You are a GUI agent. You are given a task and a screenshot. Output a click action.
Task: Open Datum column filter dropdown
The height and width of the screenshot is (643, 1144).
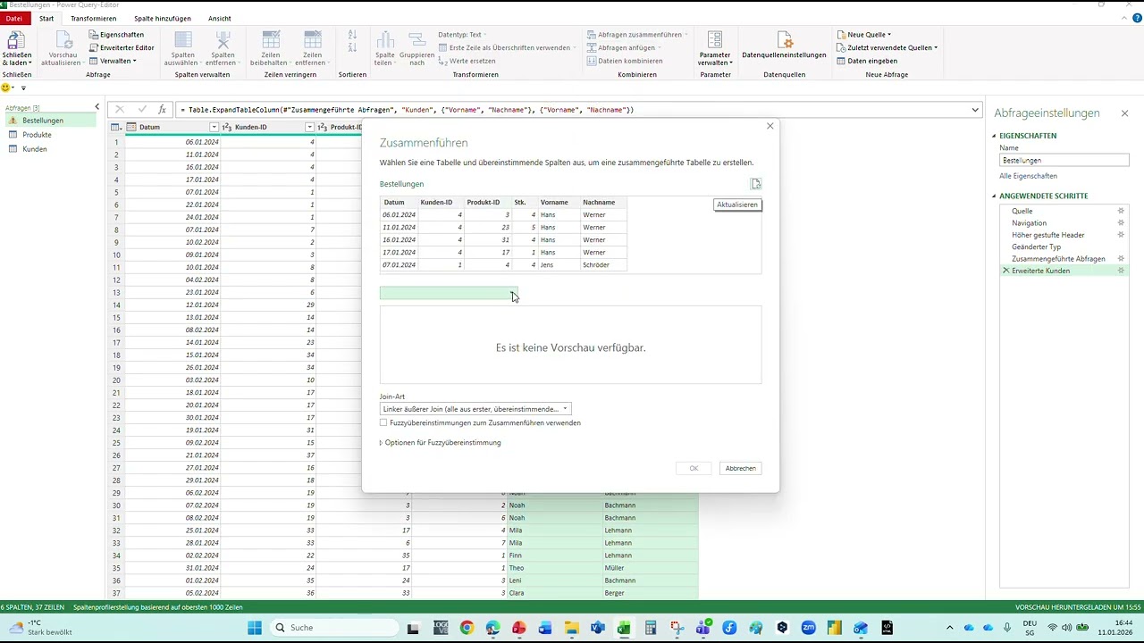click(x=214, y=127)
